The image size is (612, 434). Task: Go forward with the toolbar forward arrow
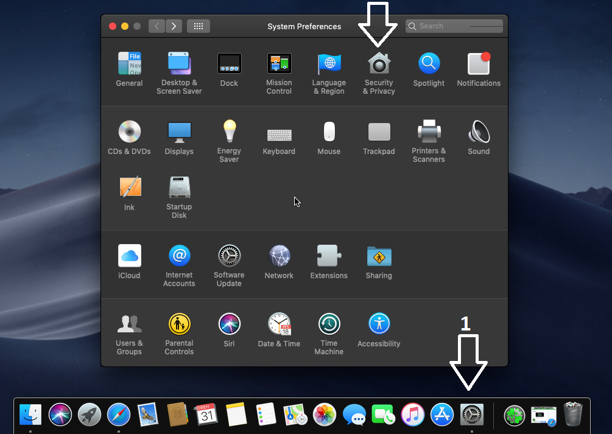[x=174, y=26]
